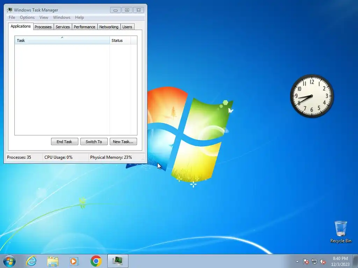The image size is (358, 268).
Task: Maximize the Task Manager window
Action: tap(127, 10)
